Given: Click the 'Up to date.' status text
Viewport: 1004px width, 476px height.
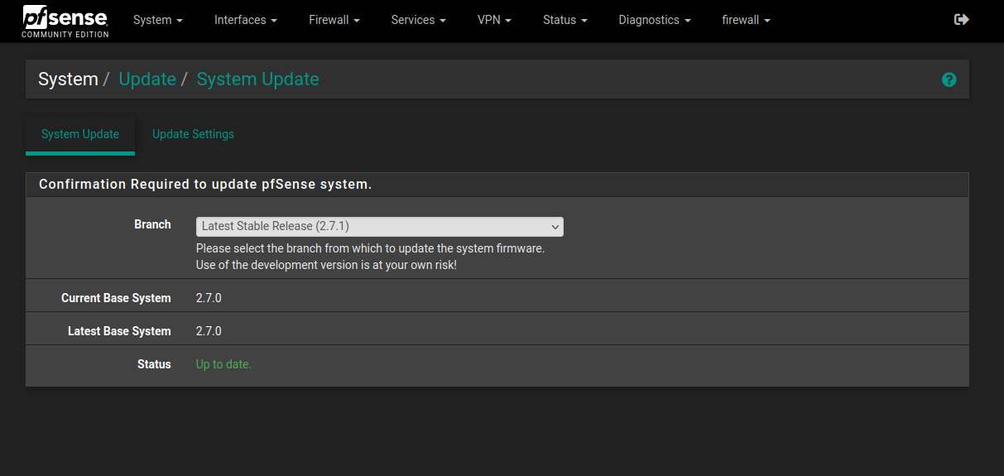Looking at the screenshot, I should (223, 364).
